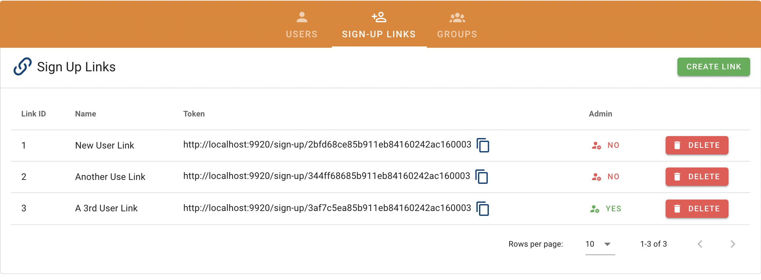Screen dimensions: 761x280
Task: Delete the Another Use Link entry
Action: pos(697,177)
